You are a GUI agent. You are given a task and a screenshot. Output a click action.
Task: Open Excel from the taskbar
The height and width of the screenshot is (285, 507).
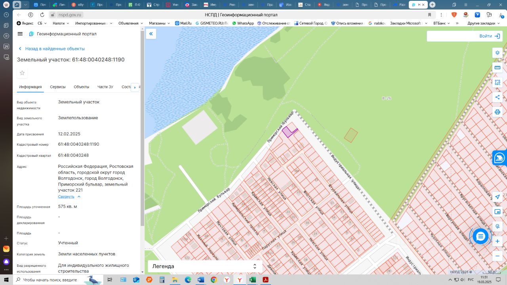click(x=252, y=280)
